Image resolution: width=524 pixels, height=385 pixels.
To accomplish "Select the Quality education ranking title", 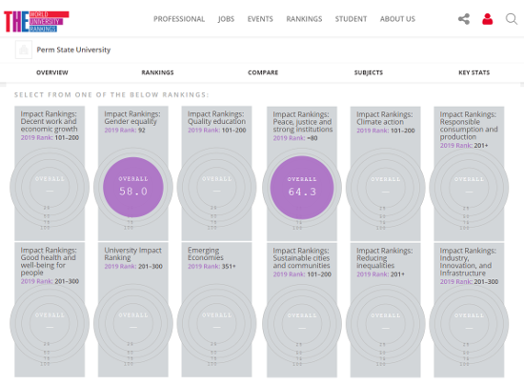I will point(216,117).
